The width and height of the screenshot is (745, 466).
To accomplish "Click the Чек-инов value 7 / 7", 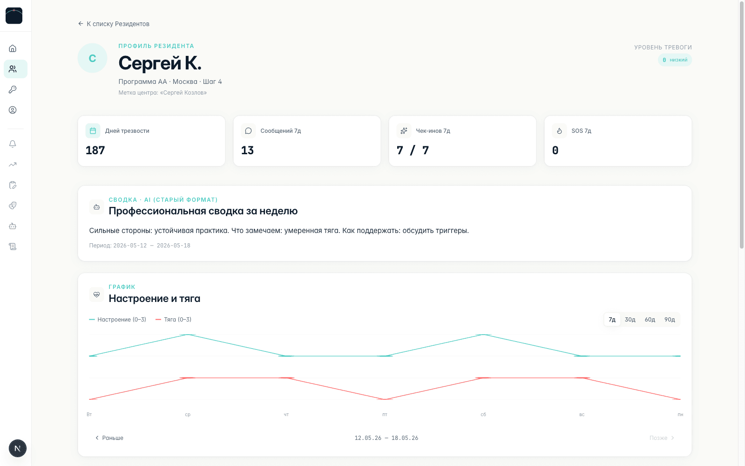I will click(413, 151).
